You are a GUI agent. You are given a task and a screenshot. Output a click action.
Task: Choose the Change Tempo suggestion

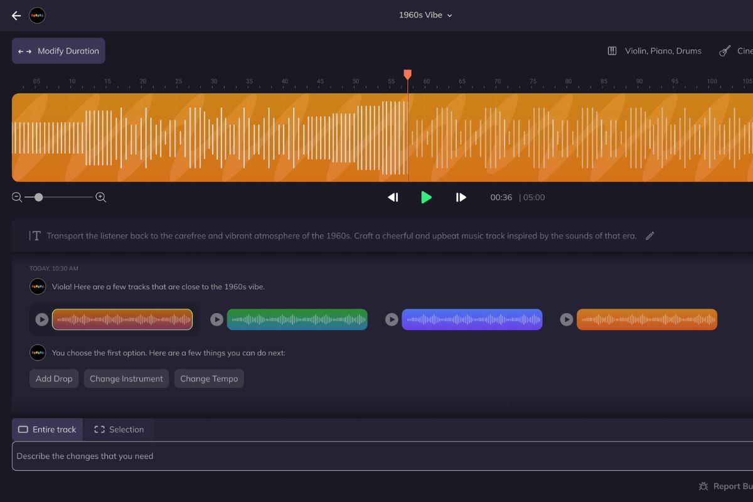pos(209,378)
